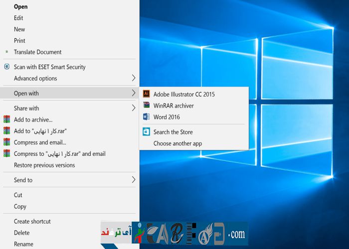Click the WinRAR archiver icon
Image resolution: width=349 pixels, height=249 pixels.
pyautogui.click(x=147, y=105)
